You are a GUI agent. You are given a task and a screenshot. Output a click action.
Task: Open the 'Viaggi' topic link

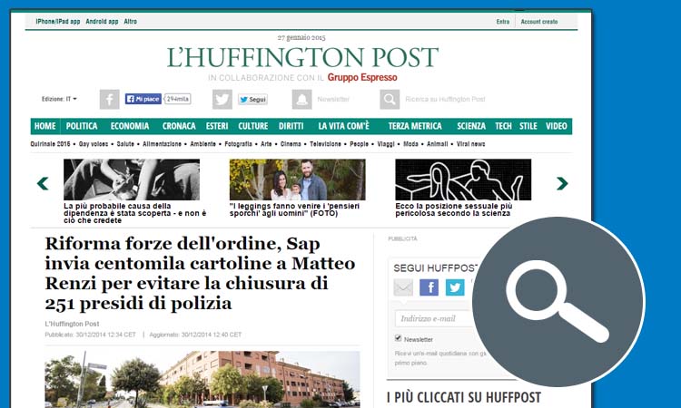(x=386, y=144)
